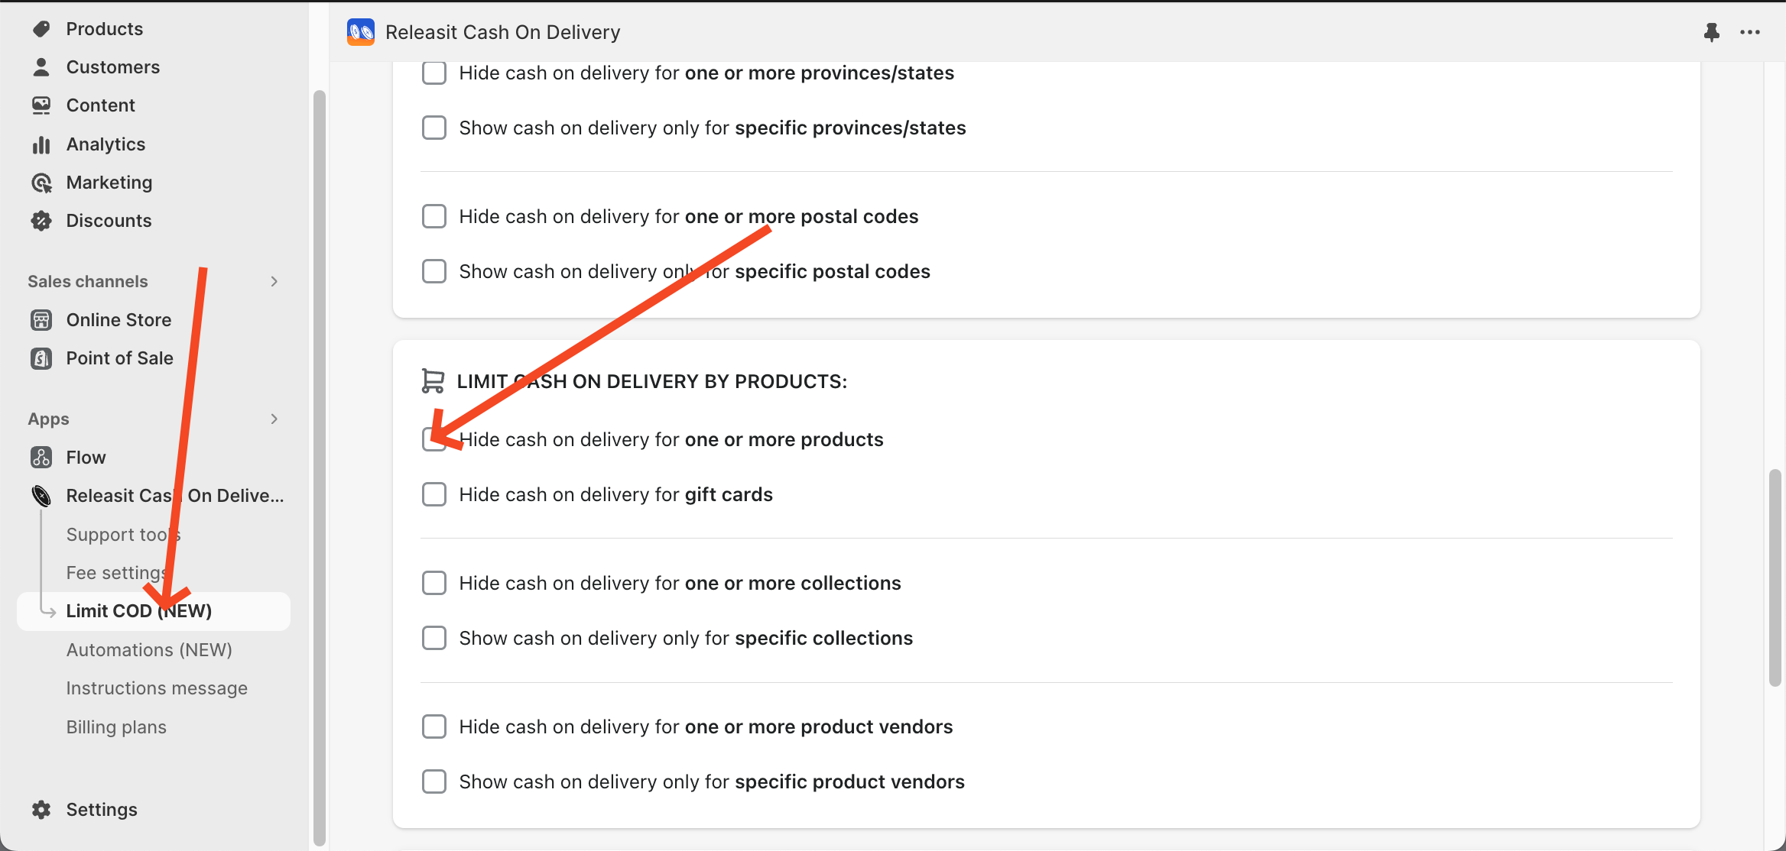Click the Products tag icon
Viewport: 1786px width, 851px height.
[x=41, y=29]
